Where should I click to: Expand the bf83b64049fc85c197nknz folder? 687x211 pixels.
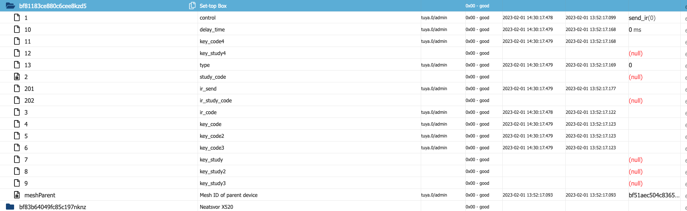tap(10, 207)
